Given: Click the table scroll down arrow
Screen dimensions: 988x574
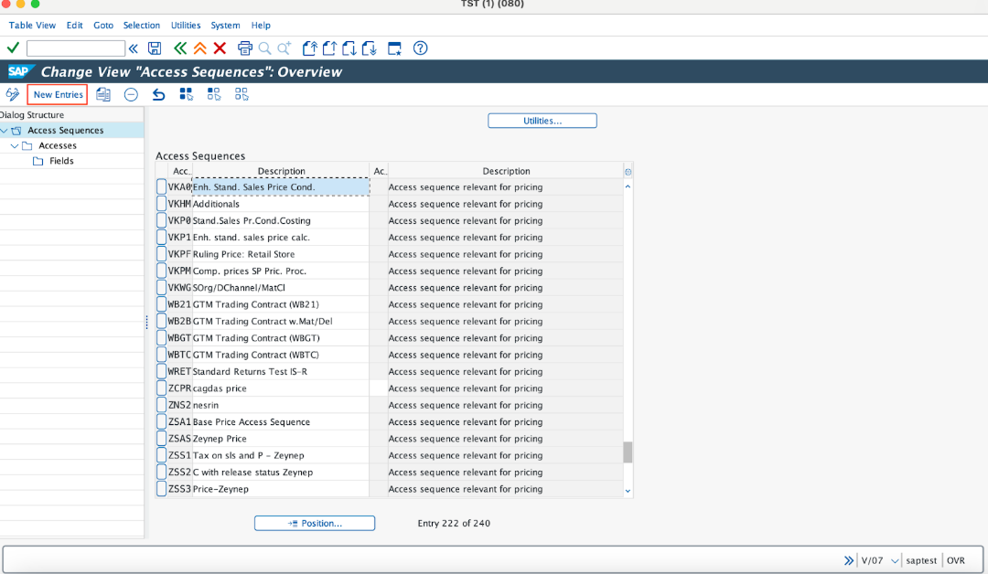Looking at the screenshot, I should pos(628,491).
